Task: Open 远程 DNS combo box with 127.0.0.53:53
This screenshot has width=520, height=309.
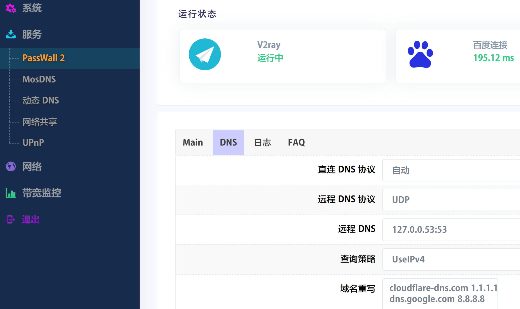Action: 451,230
